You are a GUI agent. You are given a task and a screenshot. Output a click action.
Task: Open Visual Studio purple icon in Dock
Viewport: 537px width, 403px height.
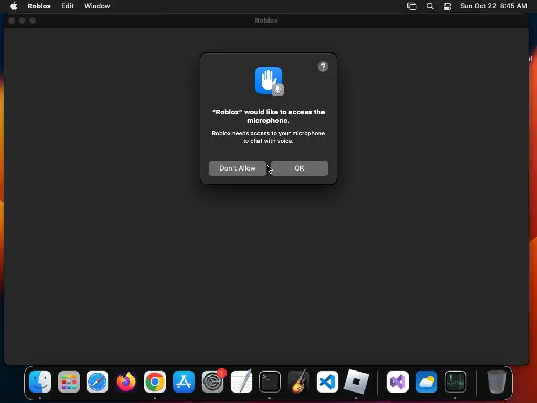398,382
